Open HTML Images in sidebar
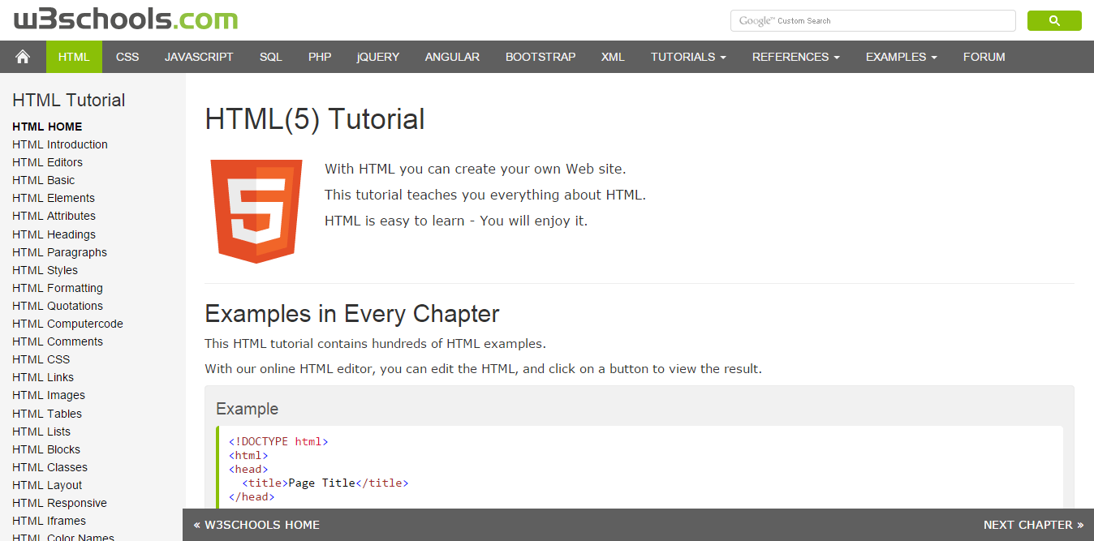This screenshot has width=1094, height=541. pos(49,395)
